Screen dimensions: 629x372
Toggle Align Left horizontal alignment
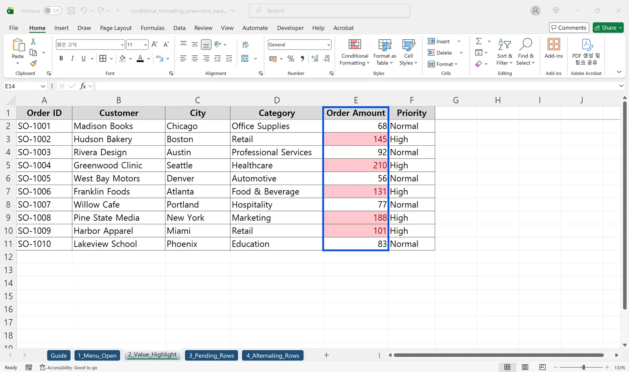click(x=183, y=59)
